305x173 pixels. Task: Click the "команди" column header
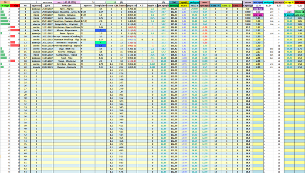tap(67, 6)
